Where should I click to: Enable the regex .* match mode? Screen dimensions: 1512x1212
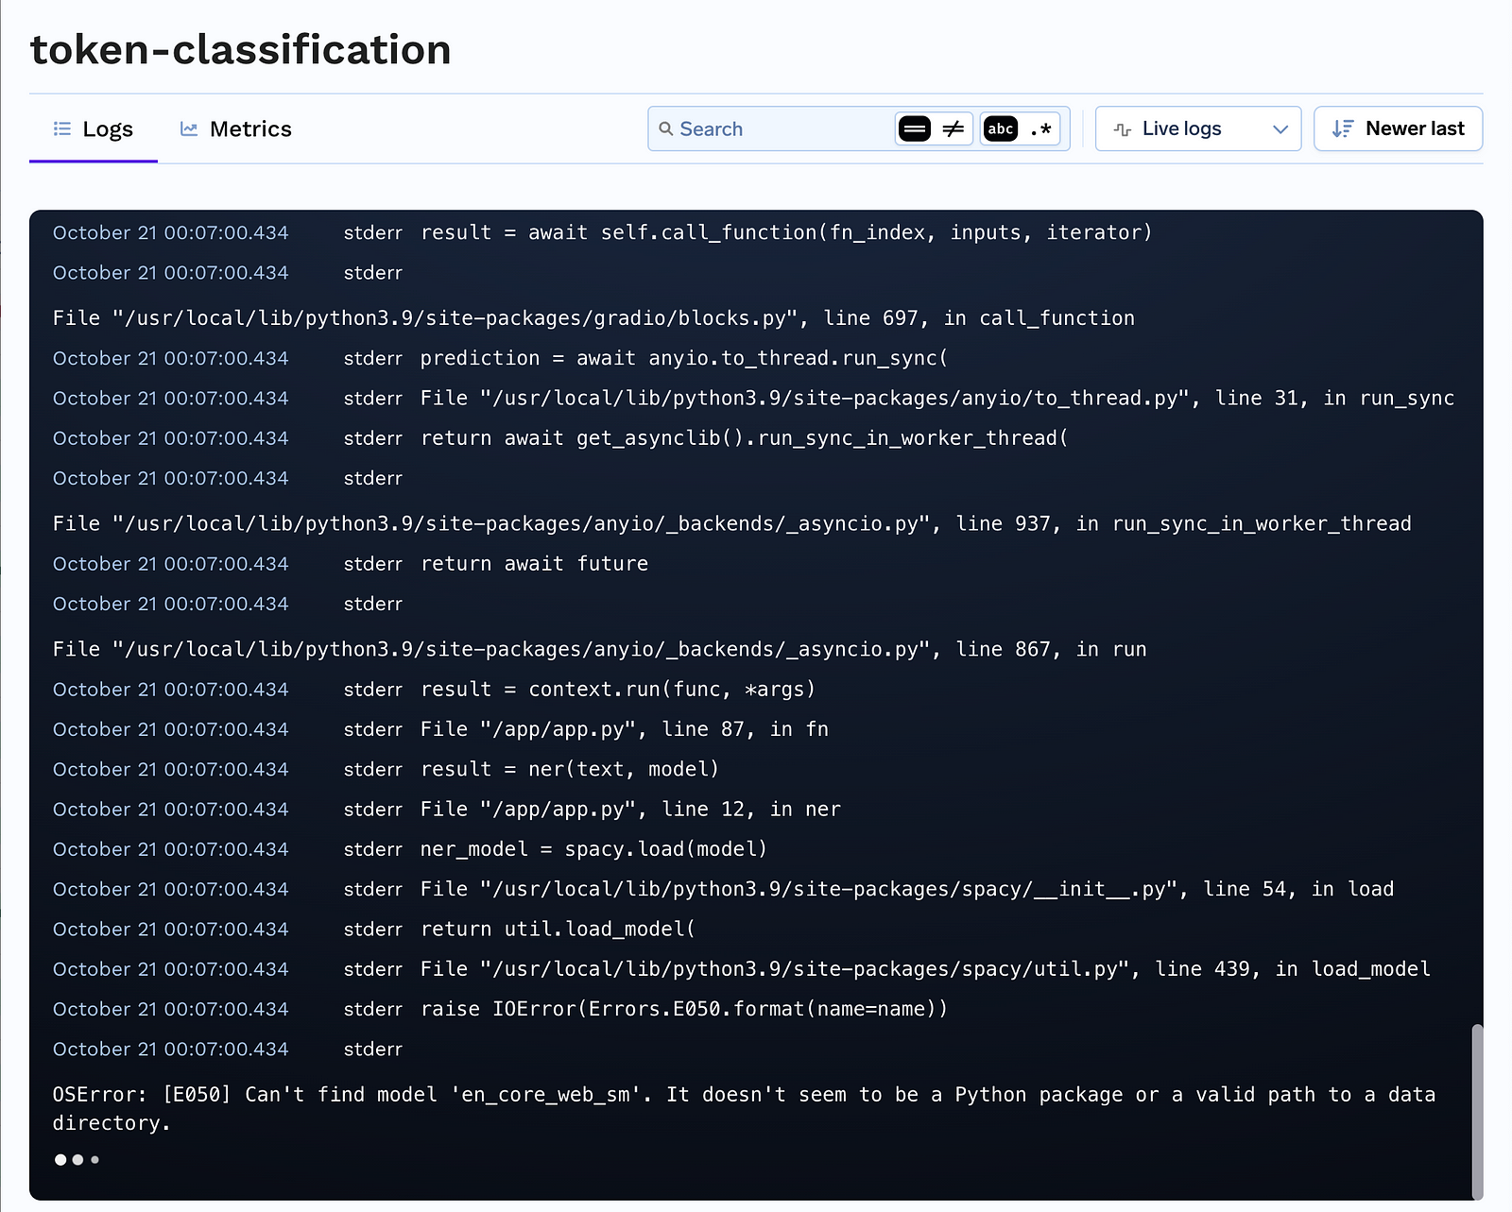tap(1040, 129)
